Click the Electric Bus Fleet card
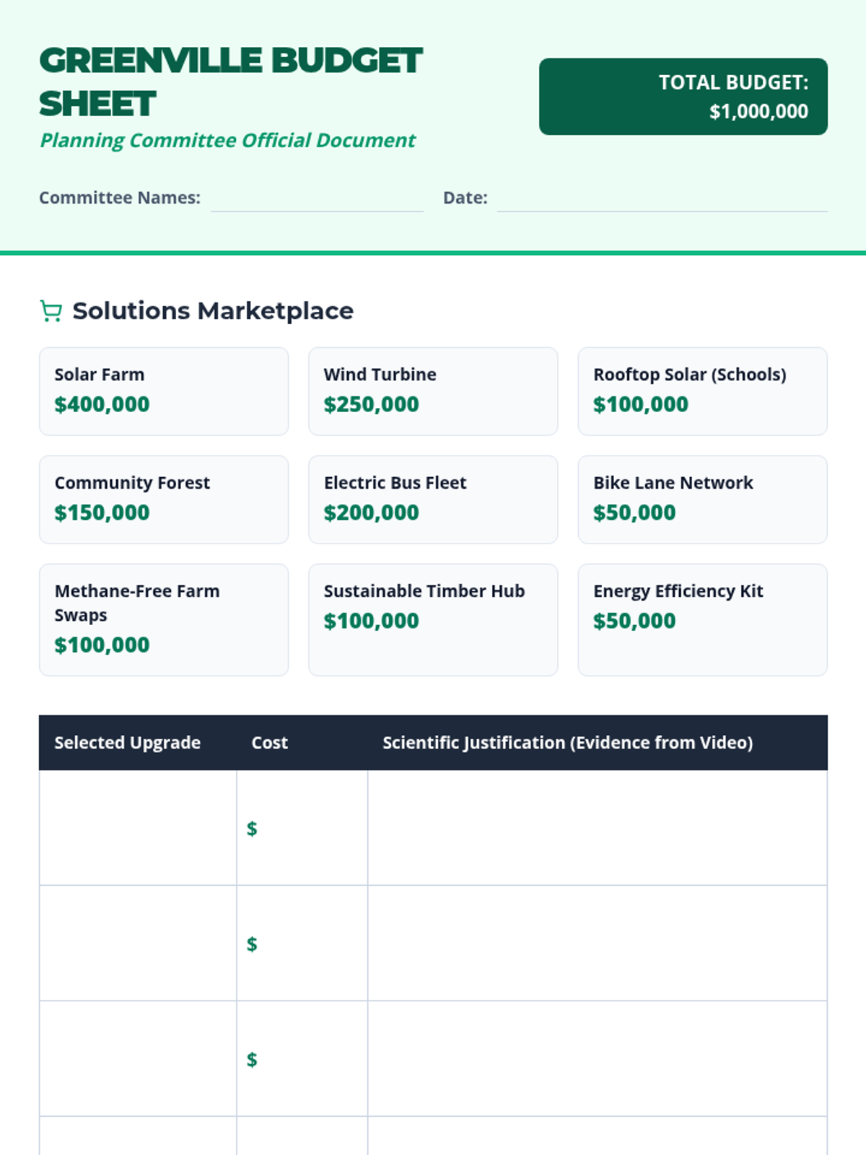Screen dimensions: 866x1155 tap(433, 500)
